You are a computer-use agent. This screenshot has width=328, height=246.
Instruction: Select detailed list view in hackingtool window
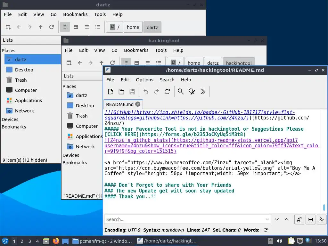159,63
